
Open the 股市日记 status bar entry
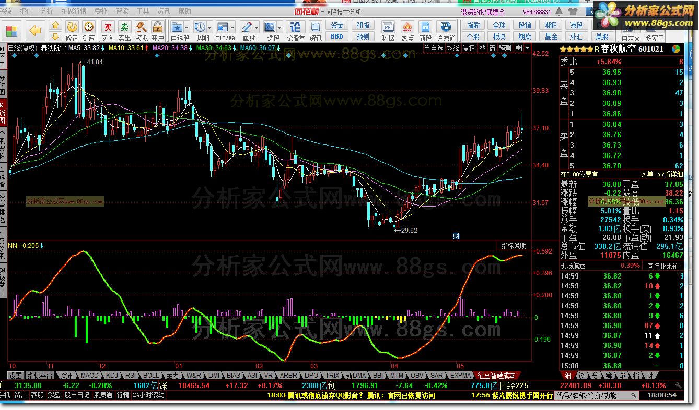click(x=77, y=395)
